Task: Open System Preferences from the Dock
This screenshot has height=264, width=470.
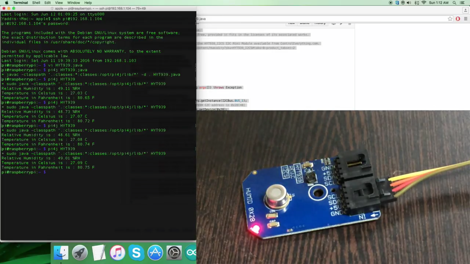Action: (x=174, y=253)
